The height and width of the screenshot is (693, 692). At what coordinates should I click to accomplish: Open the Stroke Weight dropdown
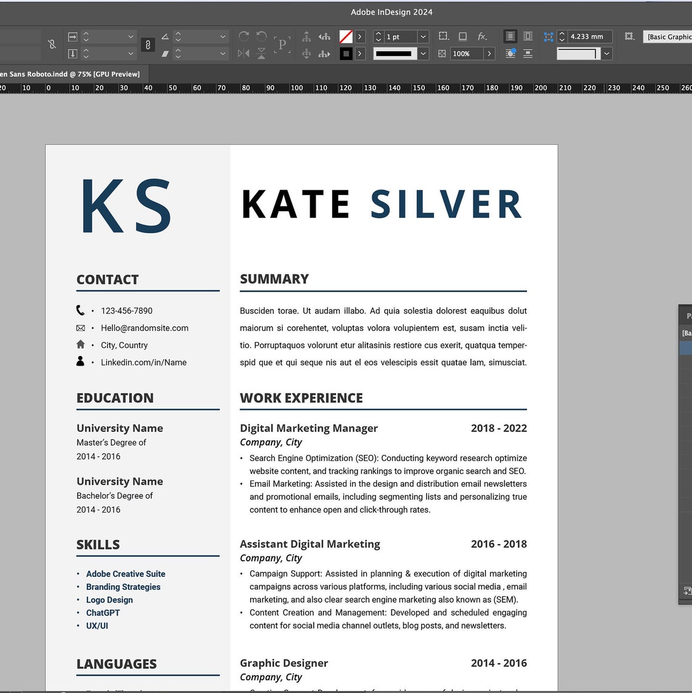click(x=422, y=36)
